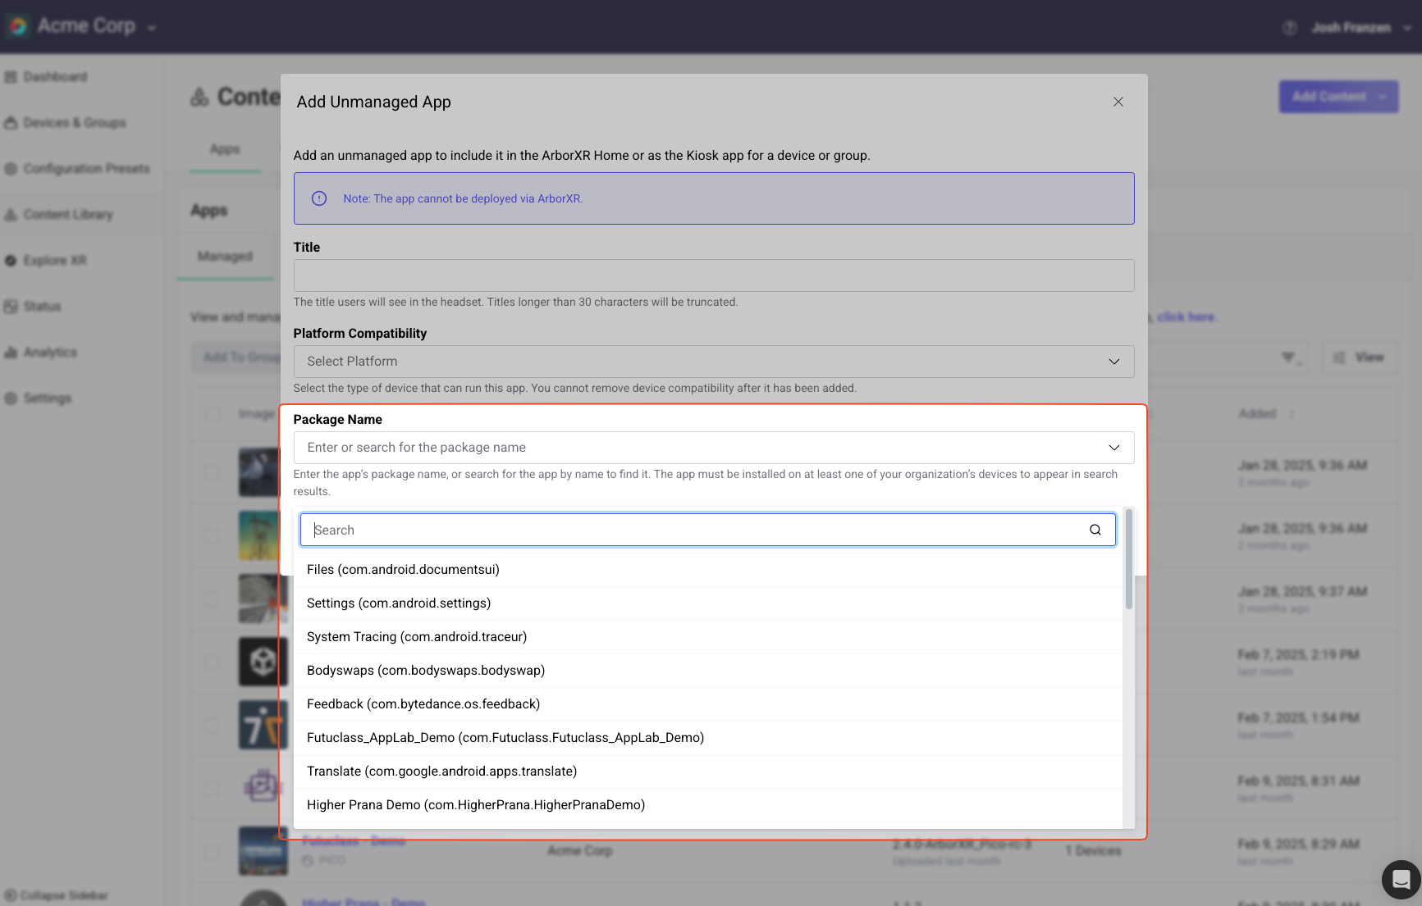Click the Title input field

714,275
